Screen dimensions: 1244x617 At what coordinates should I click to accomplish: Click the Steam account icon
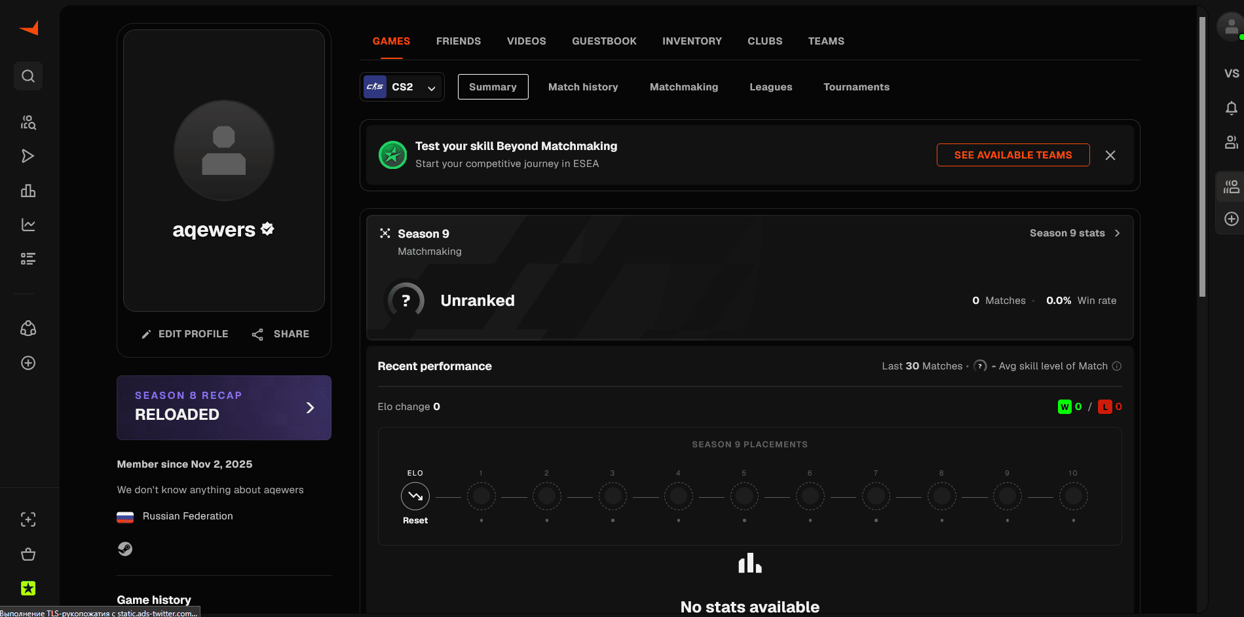tap(125, 549)
